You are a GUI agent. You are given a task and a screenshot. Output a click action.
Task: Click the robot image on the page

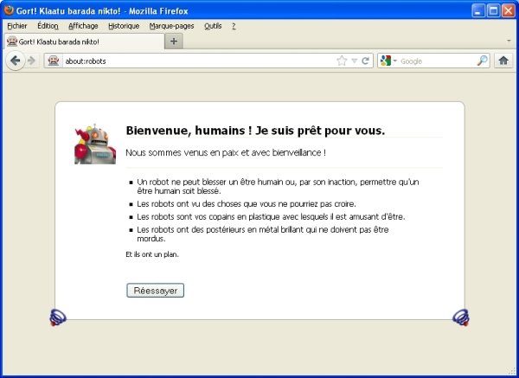coord(95,144)
